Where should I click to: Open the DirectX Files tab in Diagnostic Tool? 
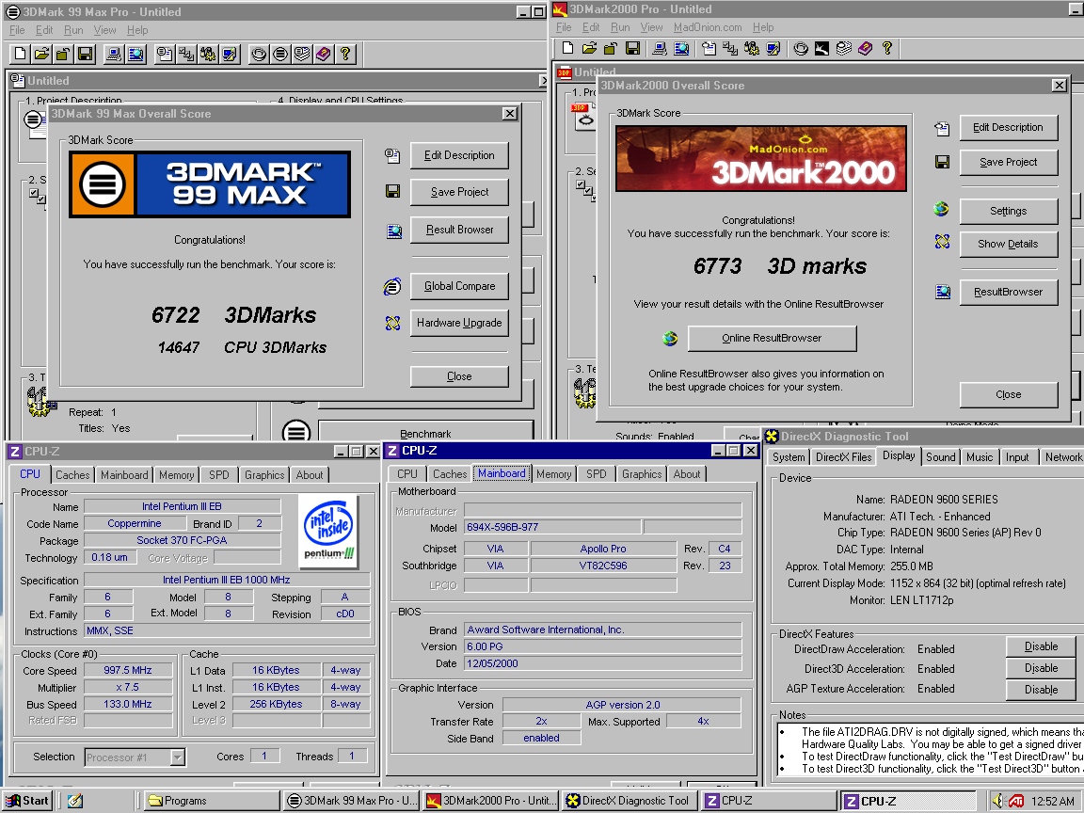(843, 457)
